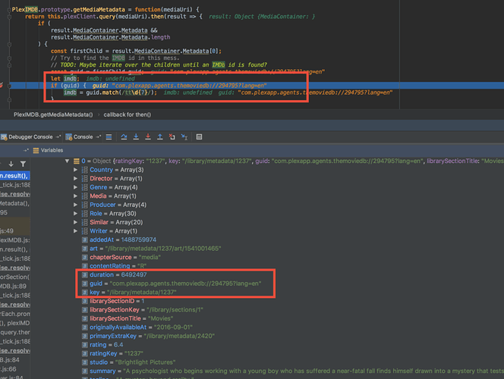Click the PlexIMDB.getMediaMetadata() breadcrumb

53,113
